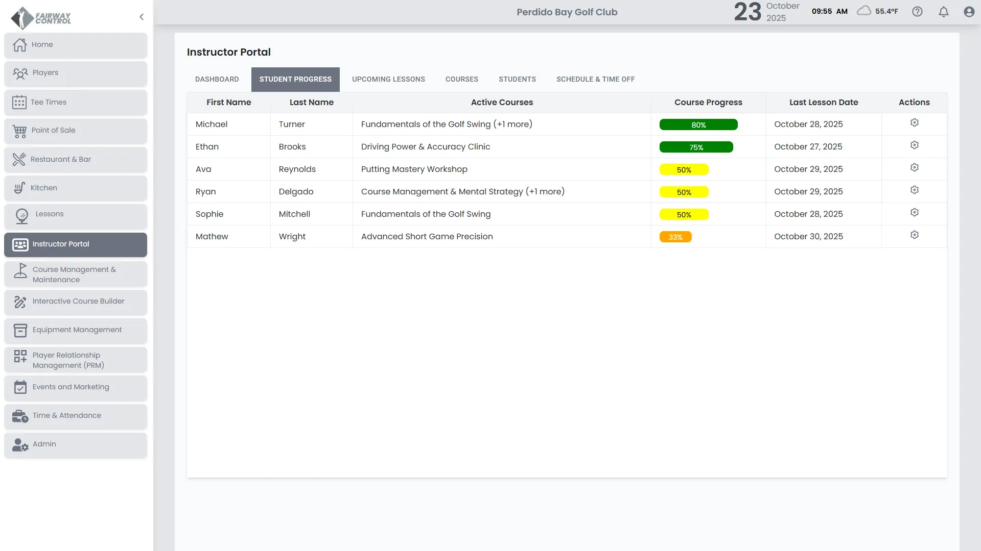
Task: Go to Point of Sale
Action: pyautogui.click(x=76, y=131)
